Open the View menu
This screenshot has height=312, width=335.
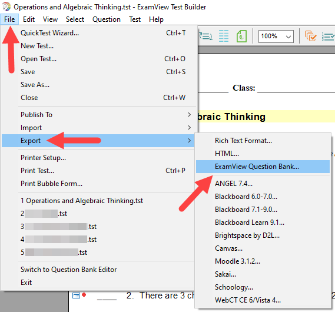pyautogui.click(x=50, y=19)
